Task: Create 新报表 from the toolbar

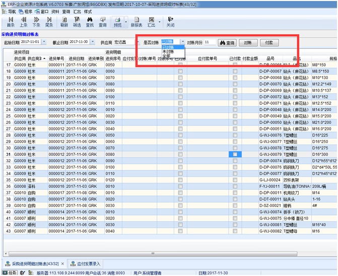Action: 136,21
